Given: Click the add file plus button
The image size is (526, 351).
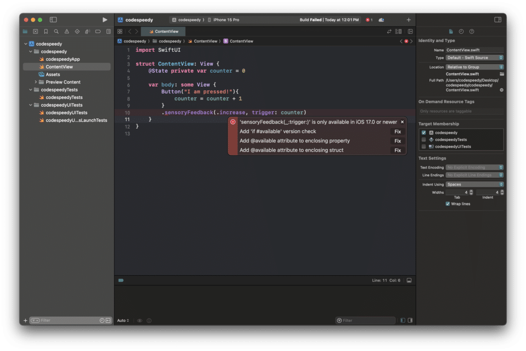Looking at the screenshot, I should point(25,321).
